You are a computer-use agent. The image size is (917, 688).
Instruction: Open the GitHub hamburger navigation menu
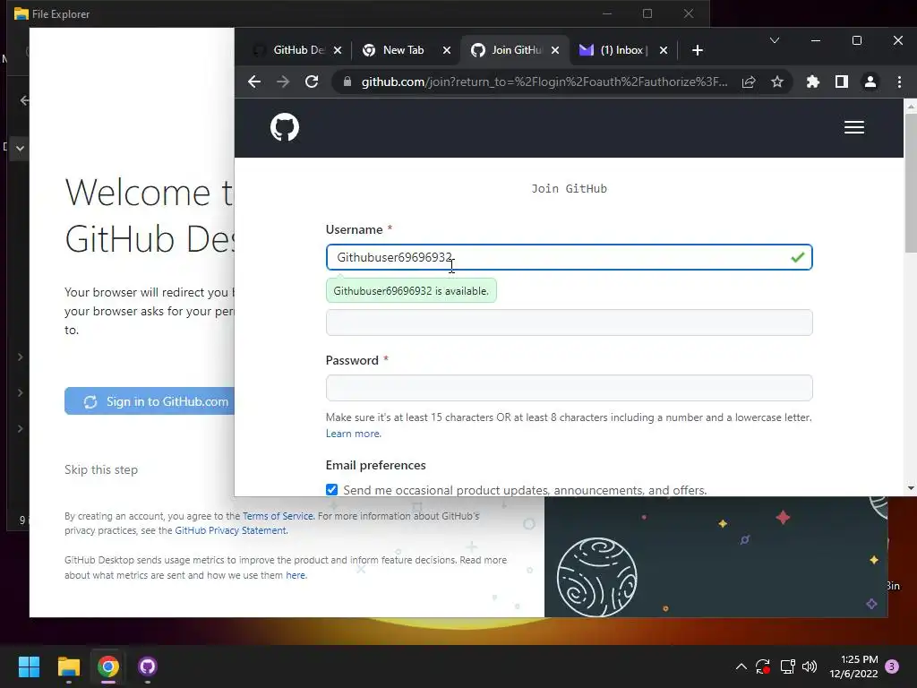(853, 127)
